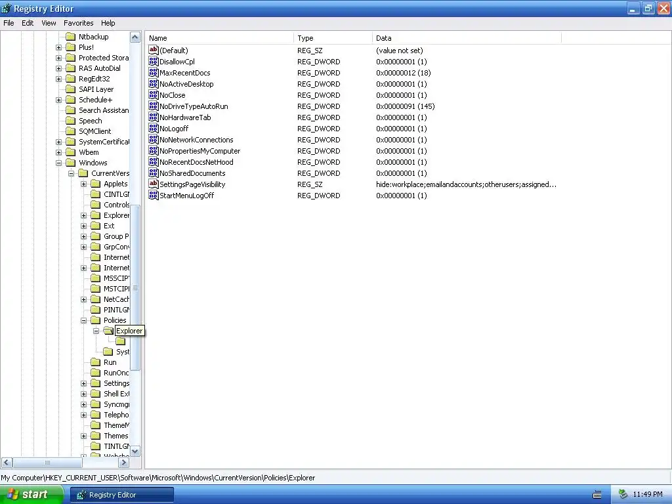
Task: Collapse the selected Explorer key under Policies
Action: tap(96, 331)
